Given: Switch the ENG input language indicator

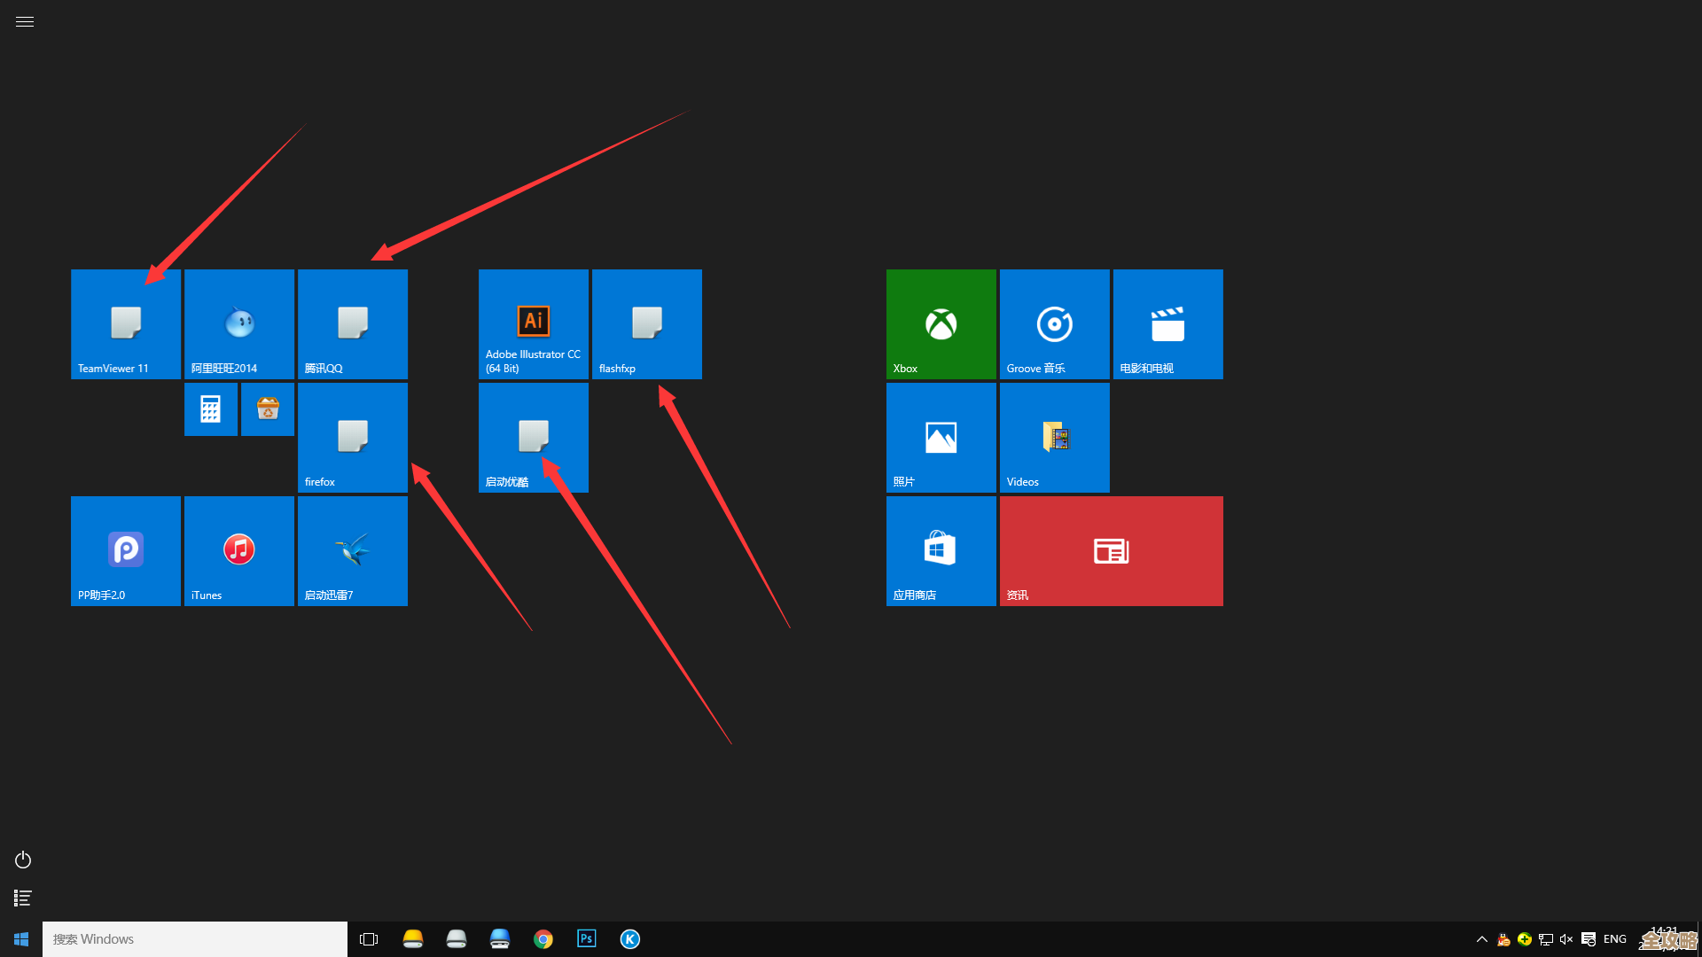Looking at the screenshot, I should pos(1614,939).
